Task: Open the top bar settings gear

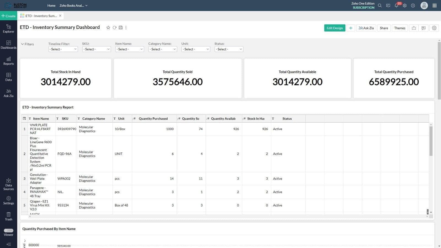Action: 405,6
